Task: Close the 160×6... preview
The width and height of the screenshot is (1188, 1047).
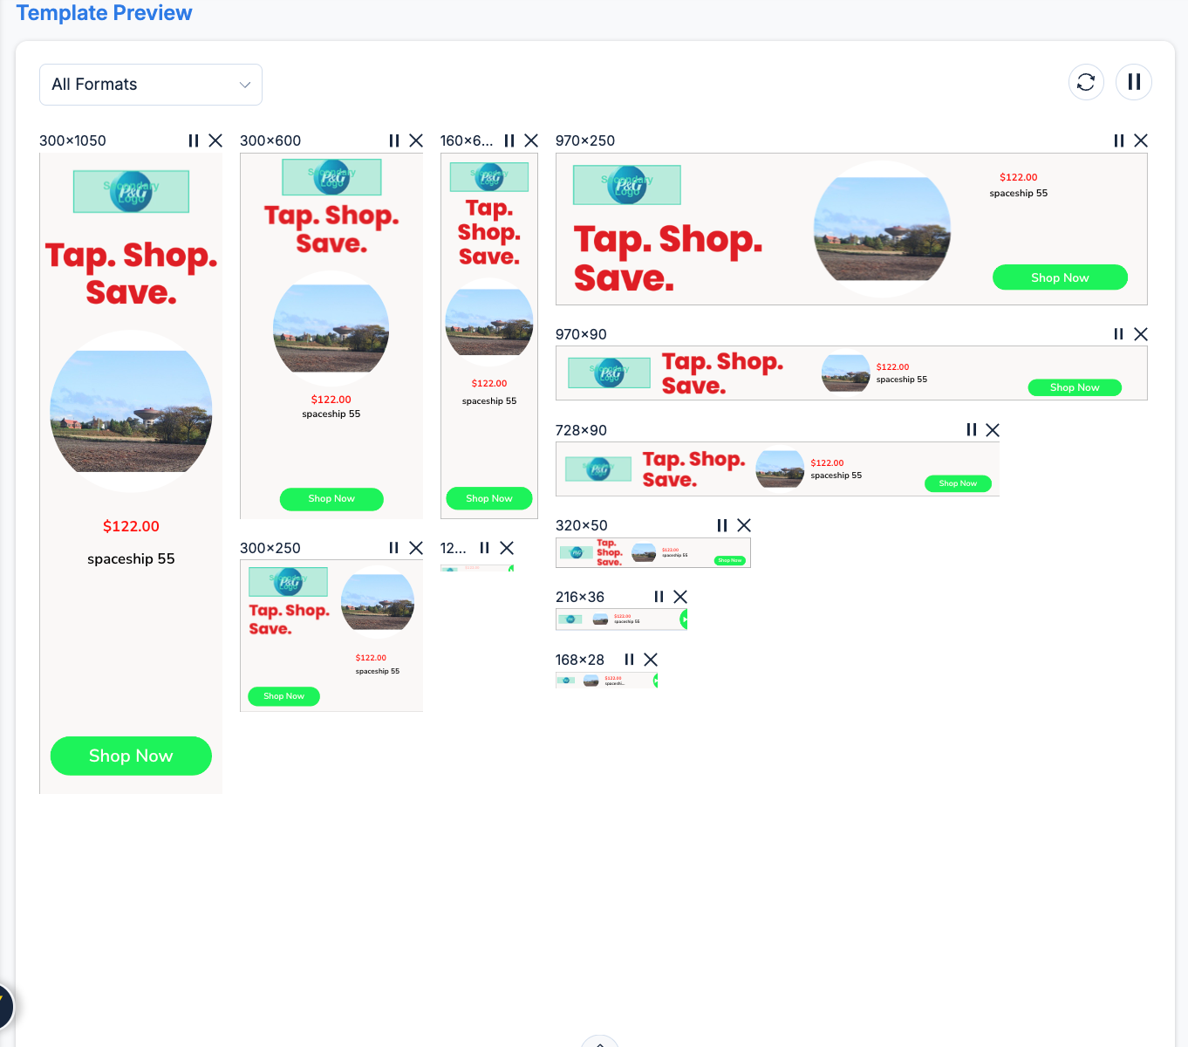Action: tap(531, 140)
